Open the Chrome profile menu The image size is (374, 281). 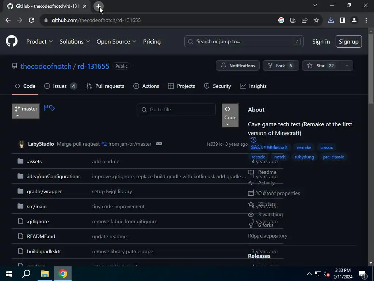[x=354, y=20]
